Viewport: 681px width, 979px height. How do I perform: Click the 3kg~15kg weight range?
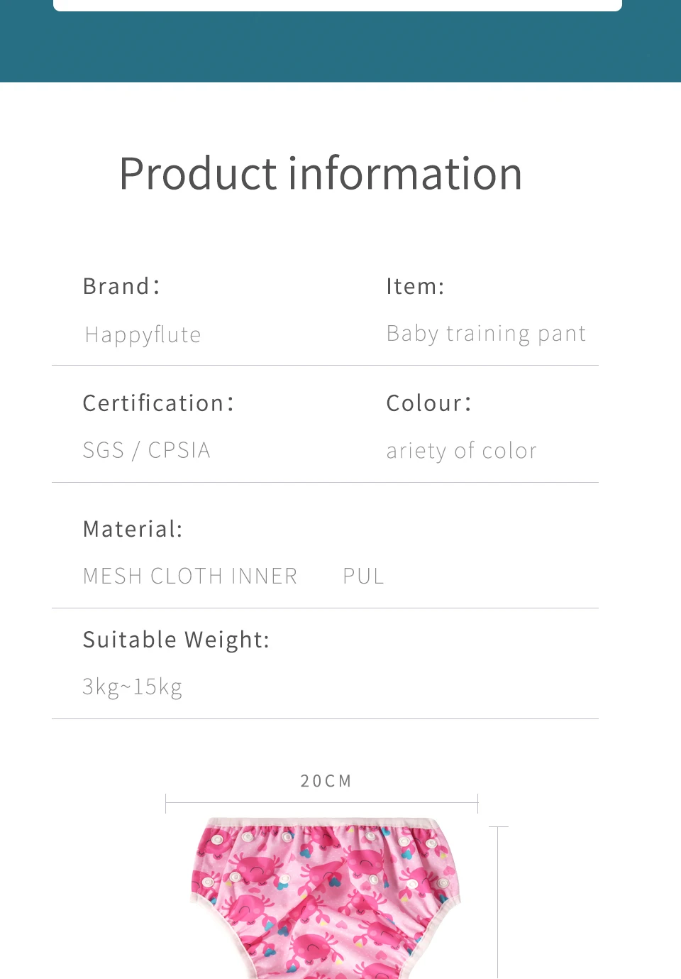pyautogui.click(x=133, y=687)
